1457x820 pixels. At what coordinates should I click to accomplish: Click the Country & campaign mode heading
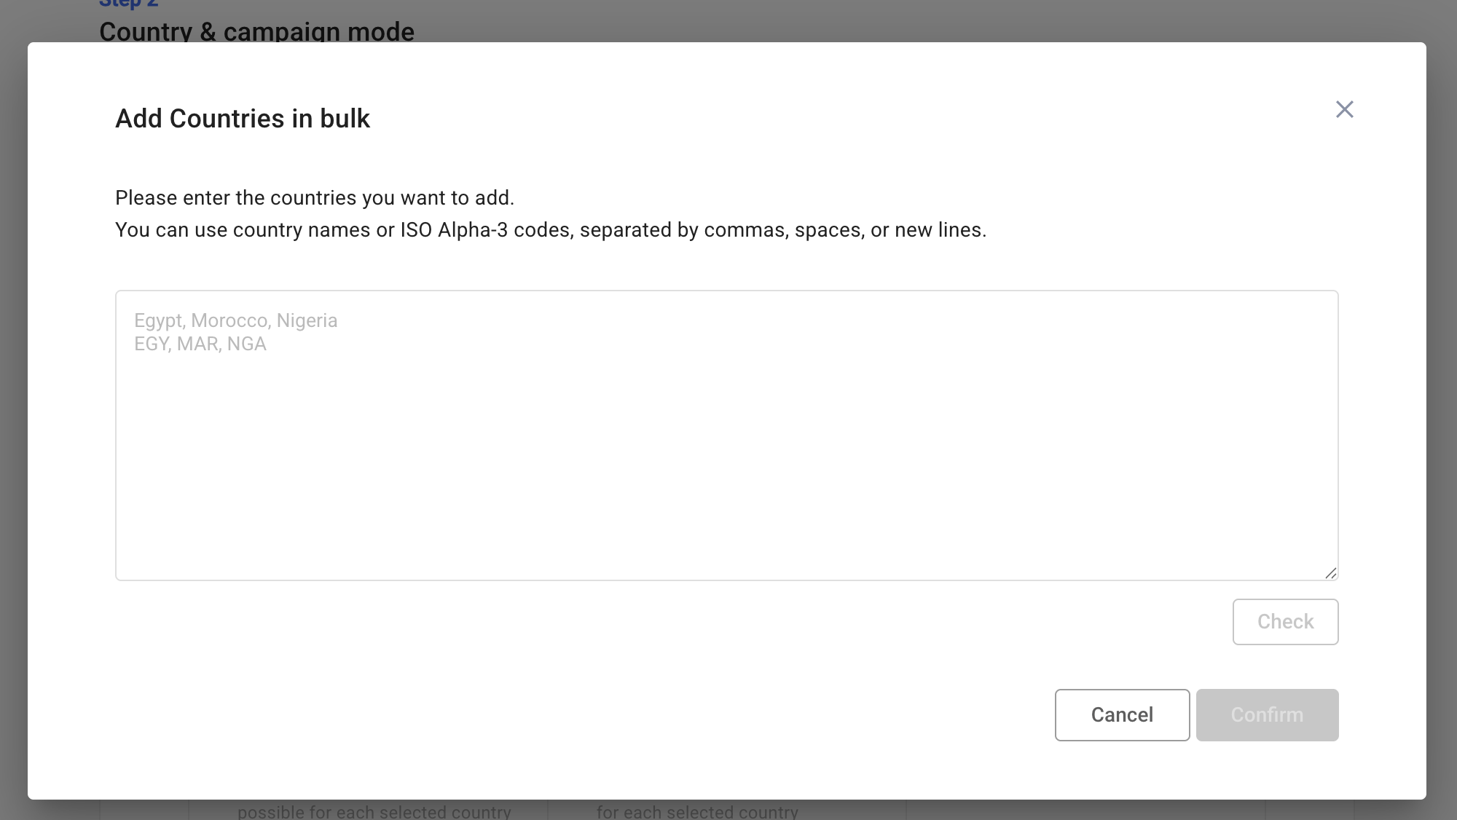pyautogui.click(x=256, y=31)
